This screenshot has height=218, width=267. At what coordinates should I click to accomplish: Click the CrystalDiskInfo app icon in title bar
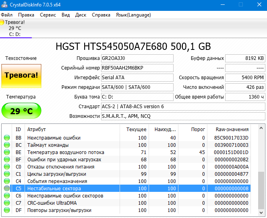click(x=4, y=4)
